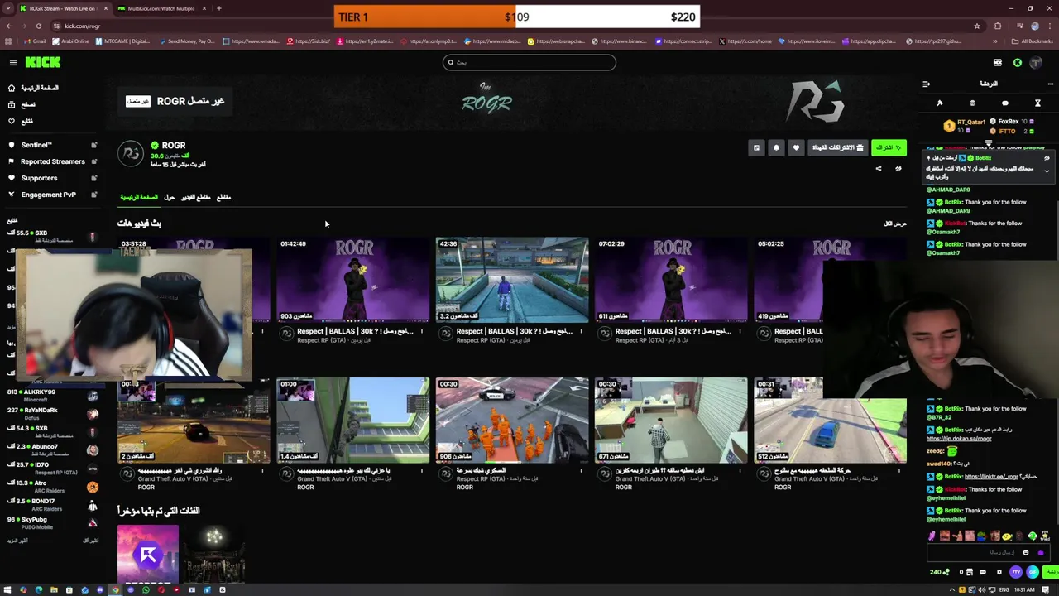Open external link icon next to Supporters
This screenshot has height=596, width=1059.
[x=93, y=178]
